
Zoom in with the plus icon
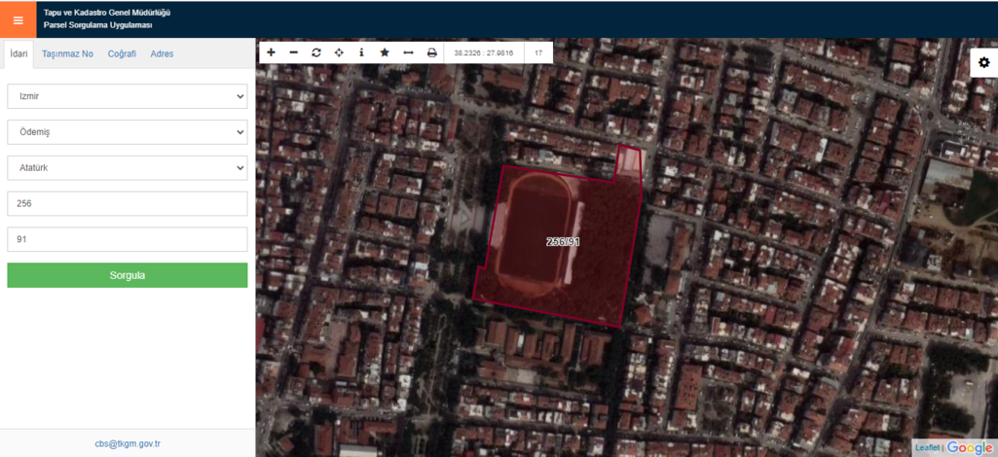pyautogui.click(x=271, y=53)
